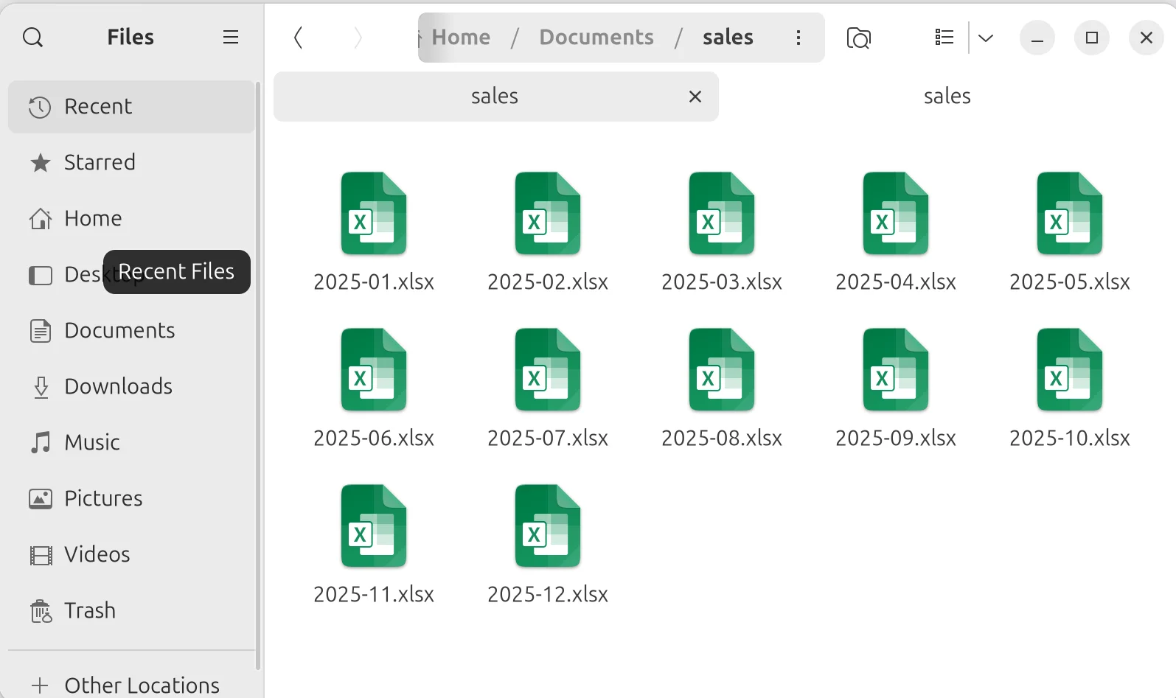This screenshot has width=1176, height=698.
Task: Open Videos in the sidebar
Action: tap(131, 555)
